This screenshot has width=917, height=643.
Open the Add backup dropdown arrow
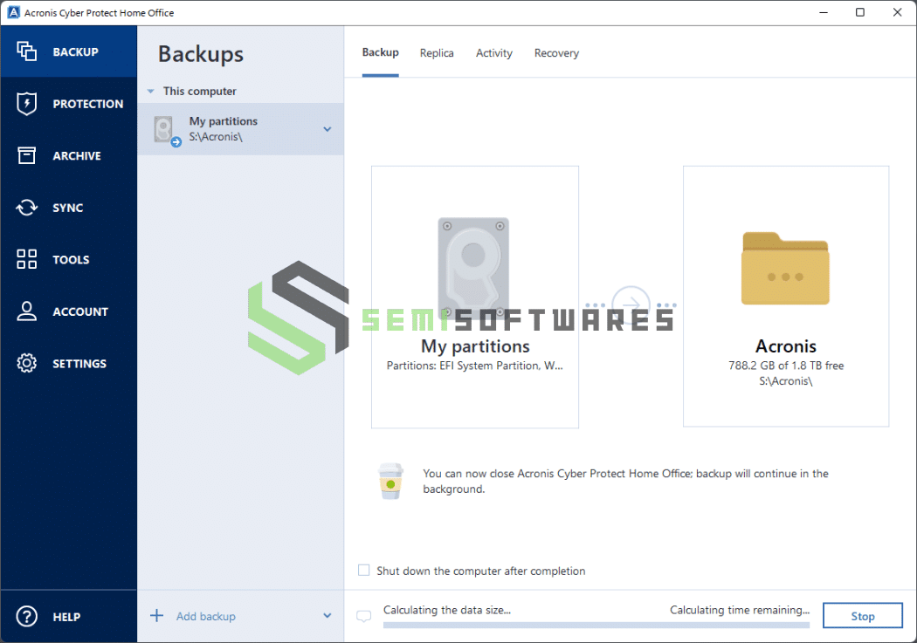pos(327,616)
